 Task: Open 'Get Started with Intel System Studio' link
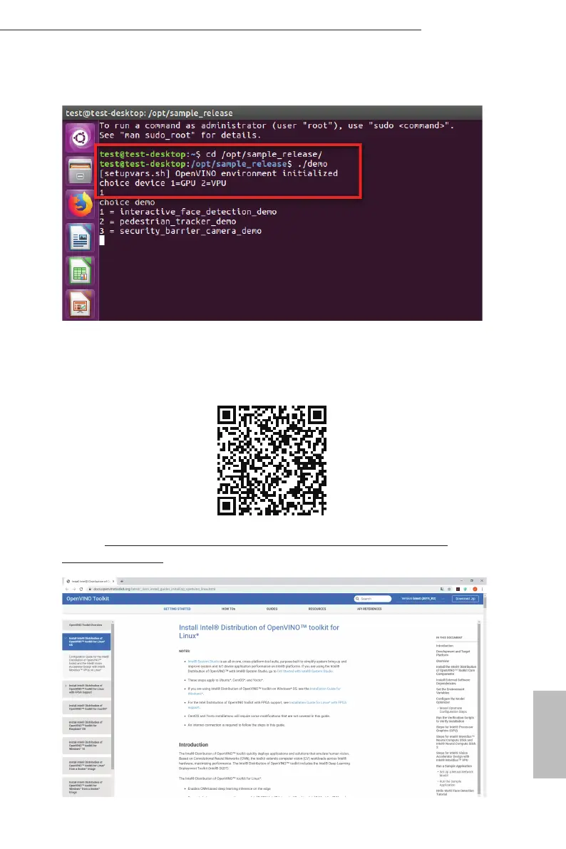pos(305,672)
